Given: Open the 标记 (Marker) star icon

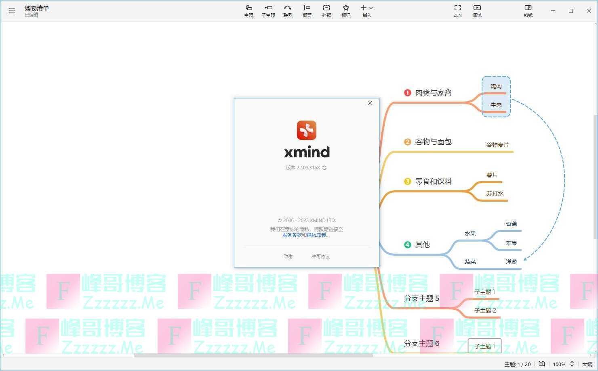Looking at the screenshot, I should 345,10.
